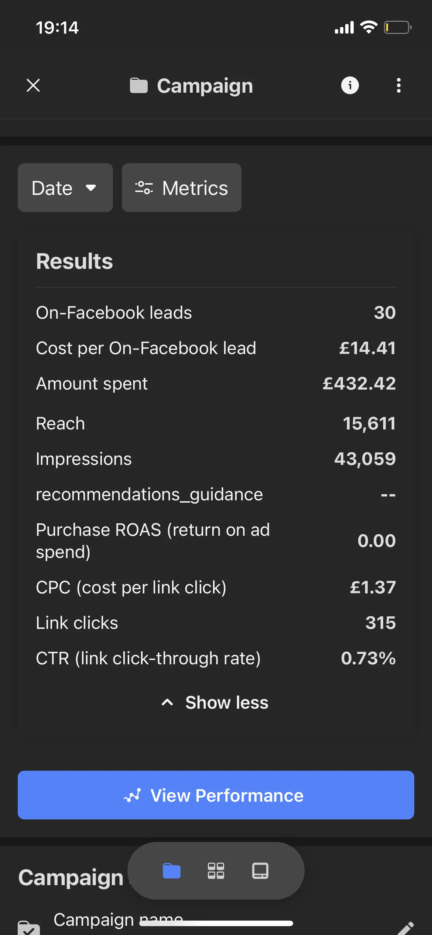This screenshot has height=935, width=432.
Task: Switch to the campaign folder tab
Action: (172, 871)
